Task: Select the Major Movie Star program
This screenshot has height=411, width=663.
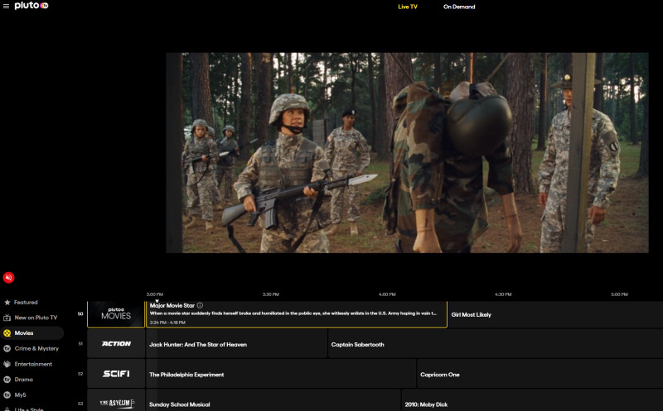Action: [297, 314]
